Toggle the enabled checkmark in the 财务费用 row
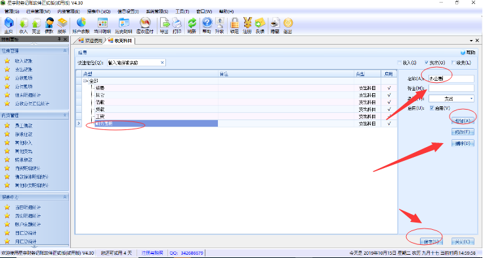 click(389, 123)
